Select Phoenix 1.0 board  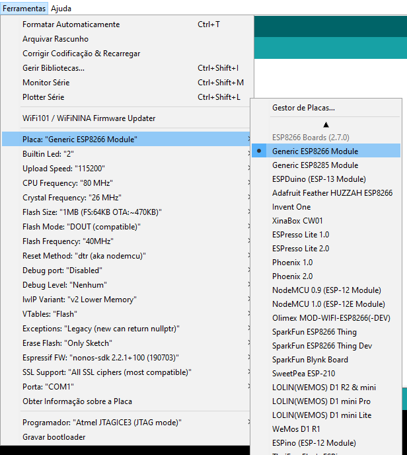pos(326,263)
